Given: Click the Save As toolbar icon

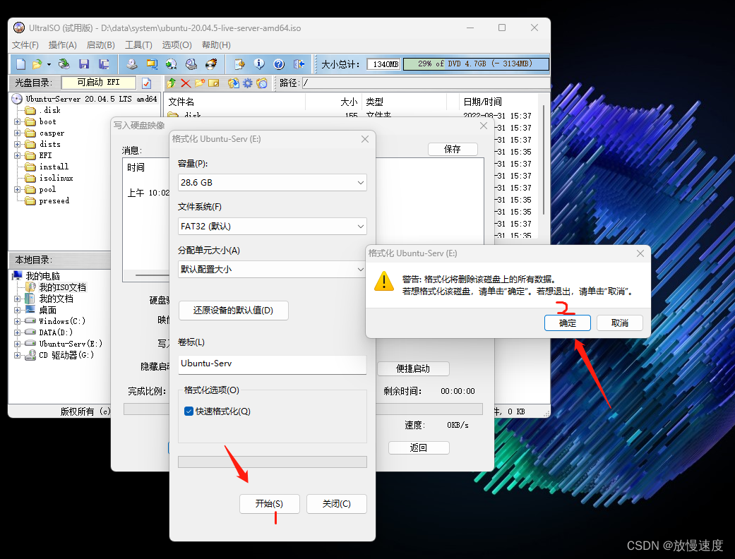Looking at the screenshot, I should [104, 64].
